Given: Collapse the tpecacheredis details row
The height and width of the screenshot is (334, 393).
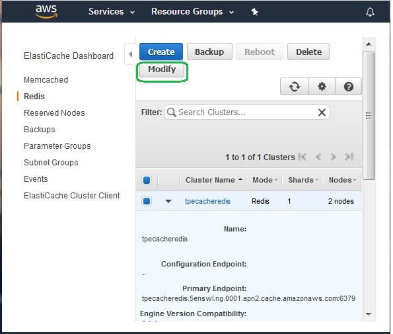Looking at the screenshot, I should [x=168, y=201].
